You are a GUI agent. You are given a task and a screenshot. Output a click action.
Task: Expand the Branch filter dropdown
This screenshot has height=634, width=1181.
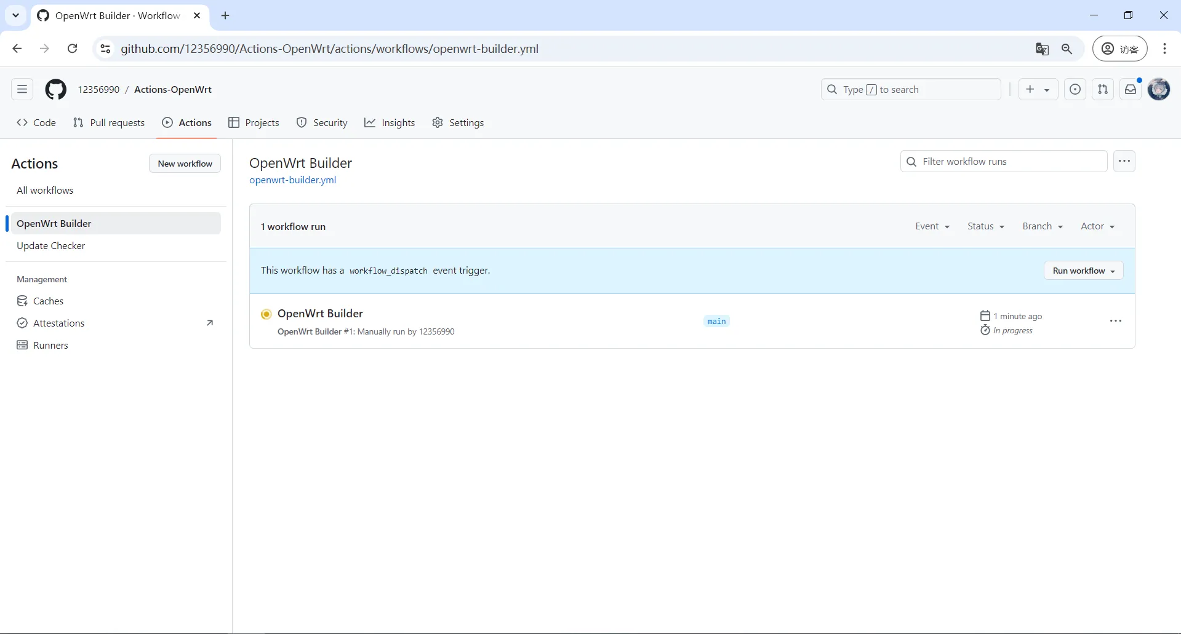1042,226
